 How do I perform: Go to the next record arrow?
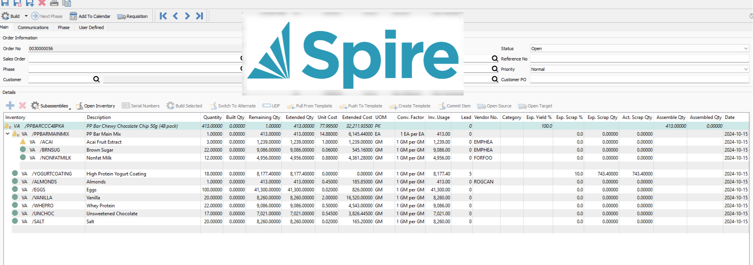point(187,16)
